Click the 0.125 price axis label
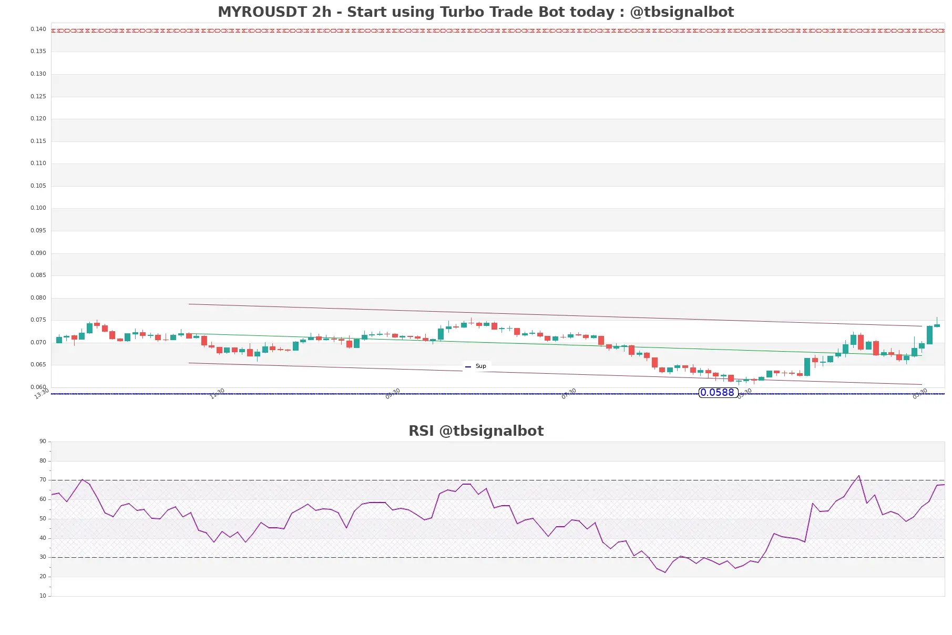Screen dimensions: 952x635 click(x=38, y=97)
